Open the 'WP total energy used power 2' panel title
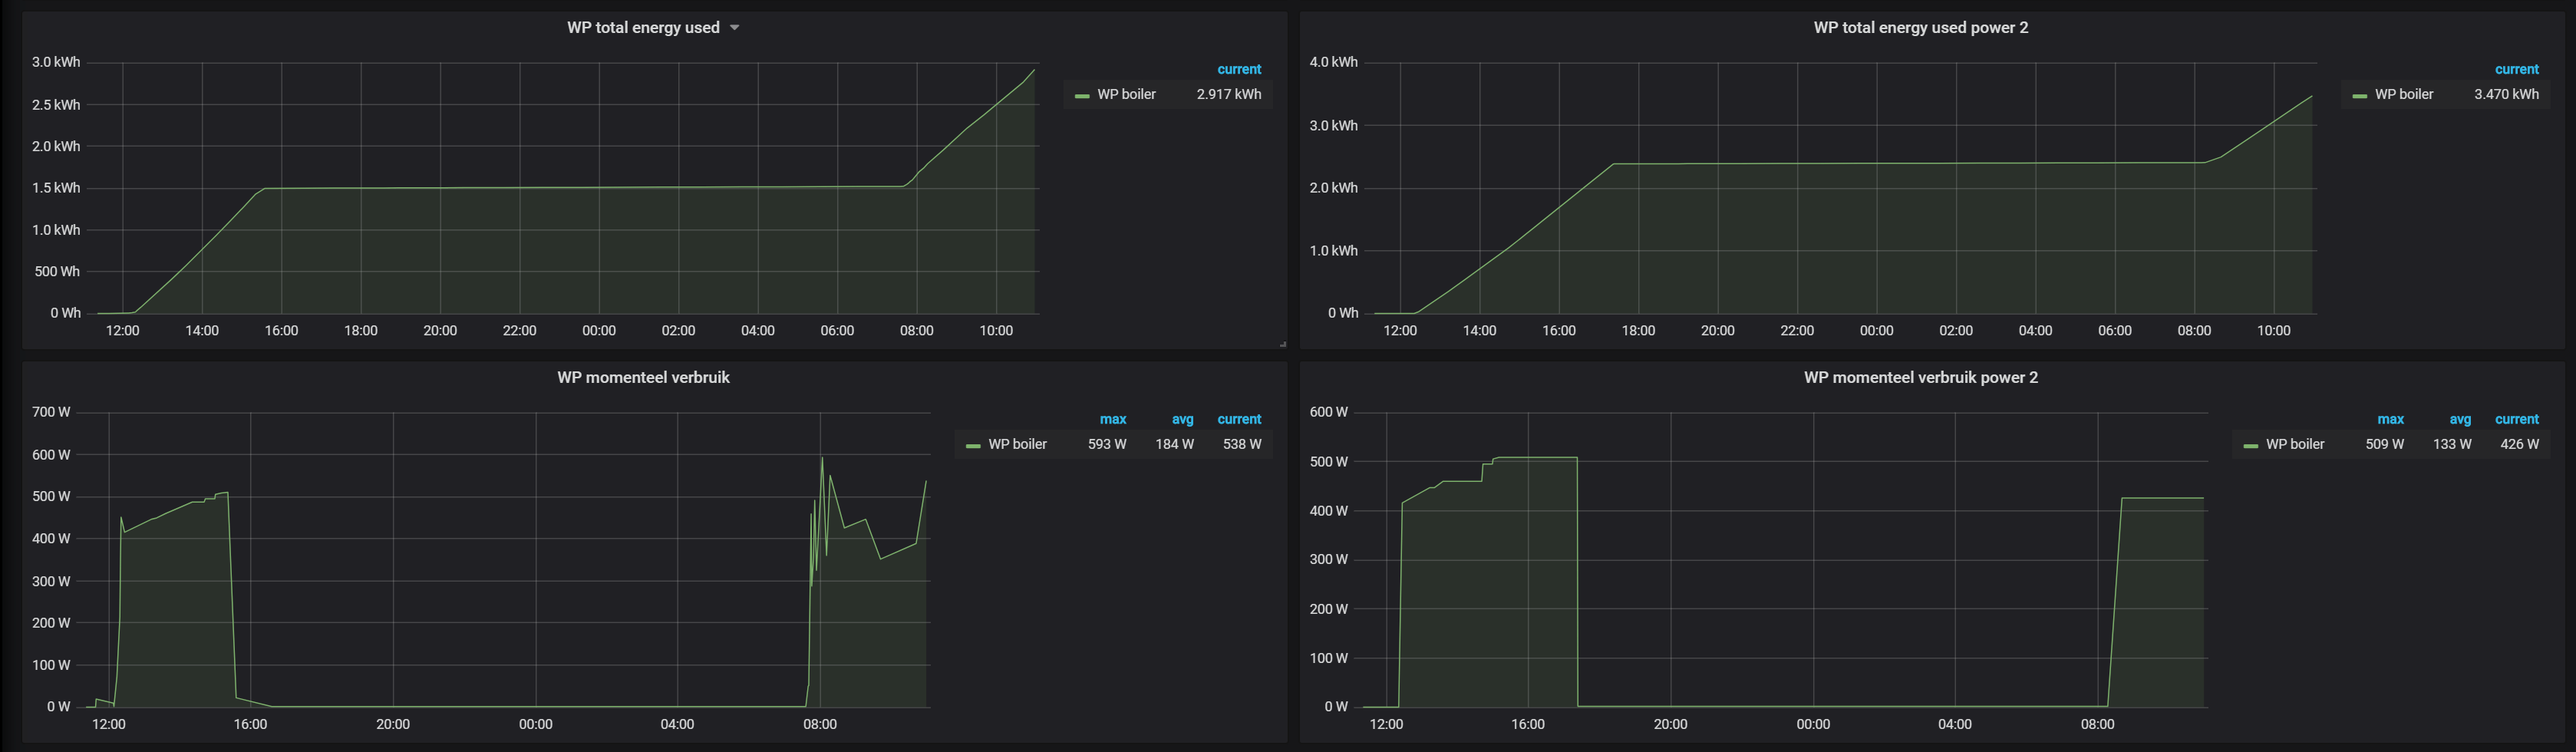The image size is (2576, 752). [x=1921, y=28]
